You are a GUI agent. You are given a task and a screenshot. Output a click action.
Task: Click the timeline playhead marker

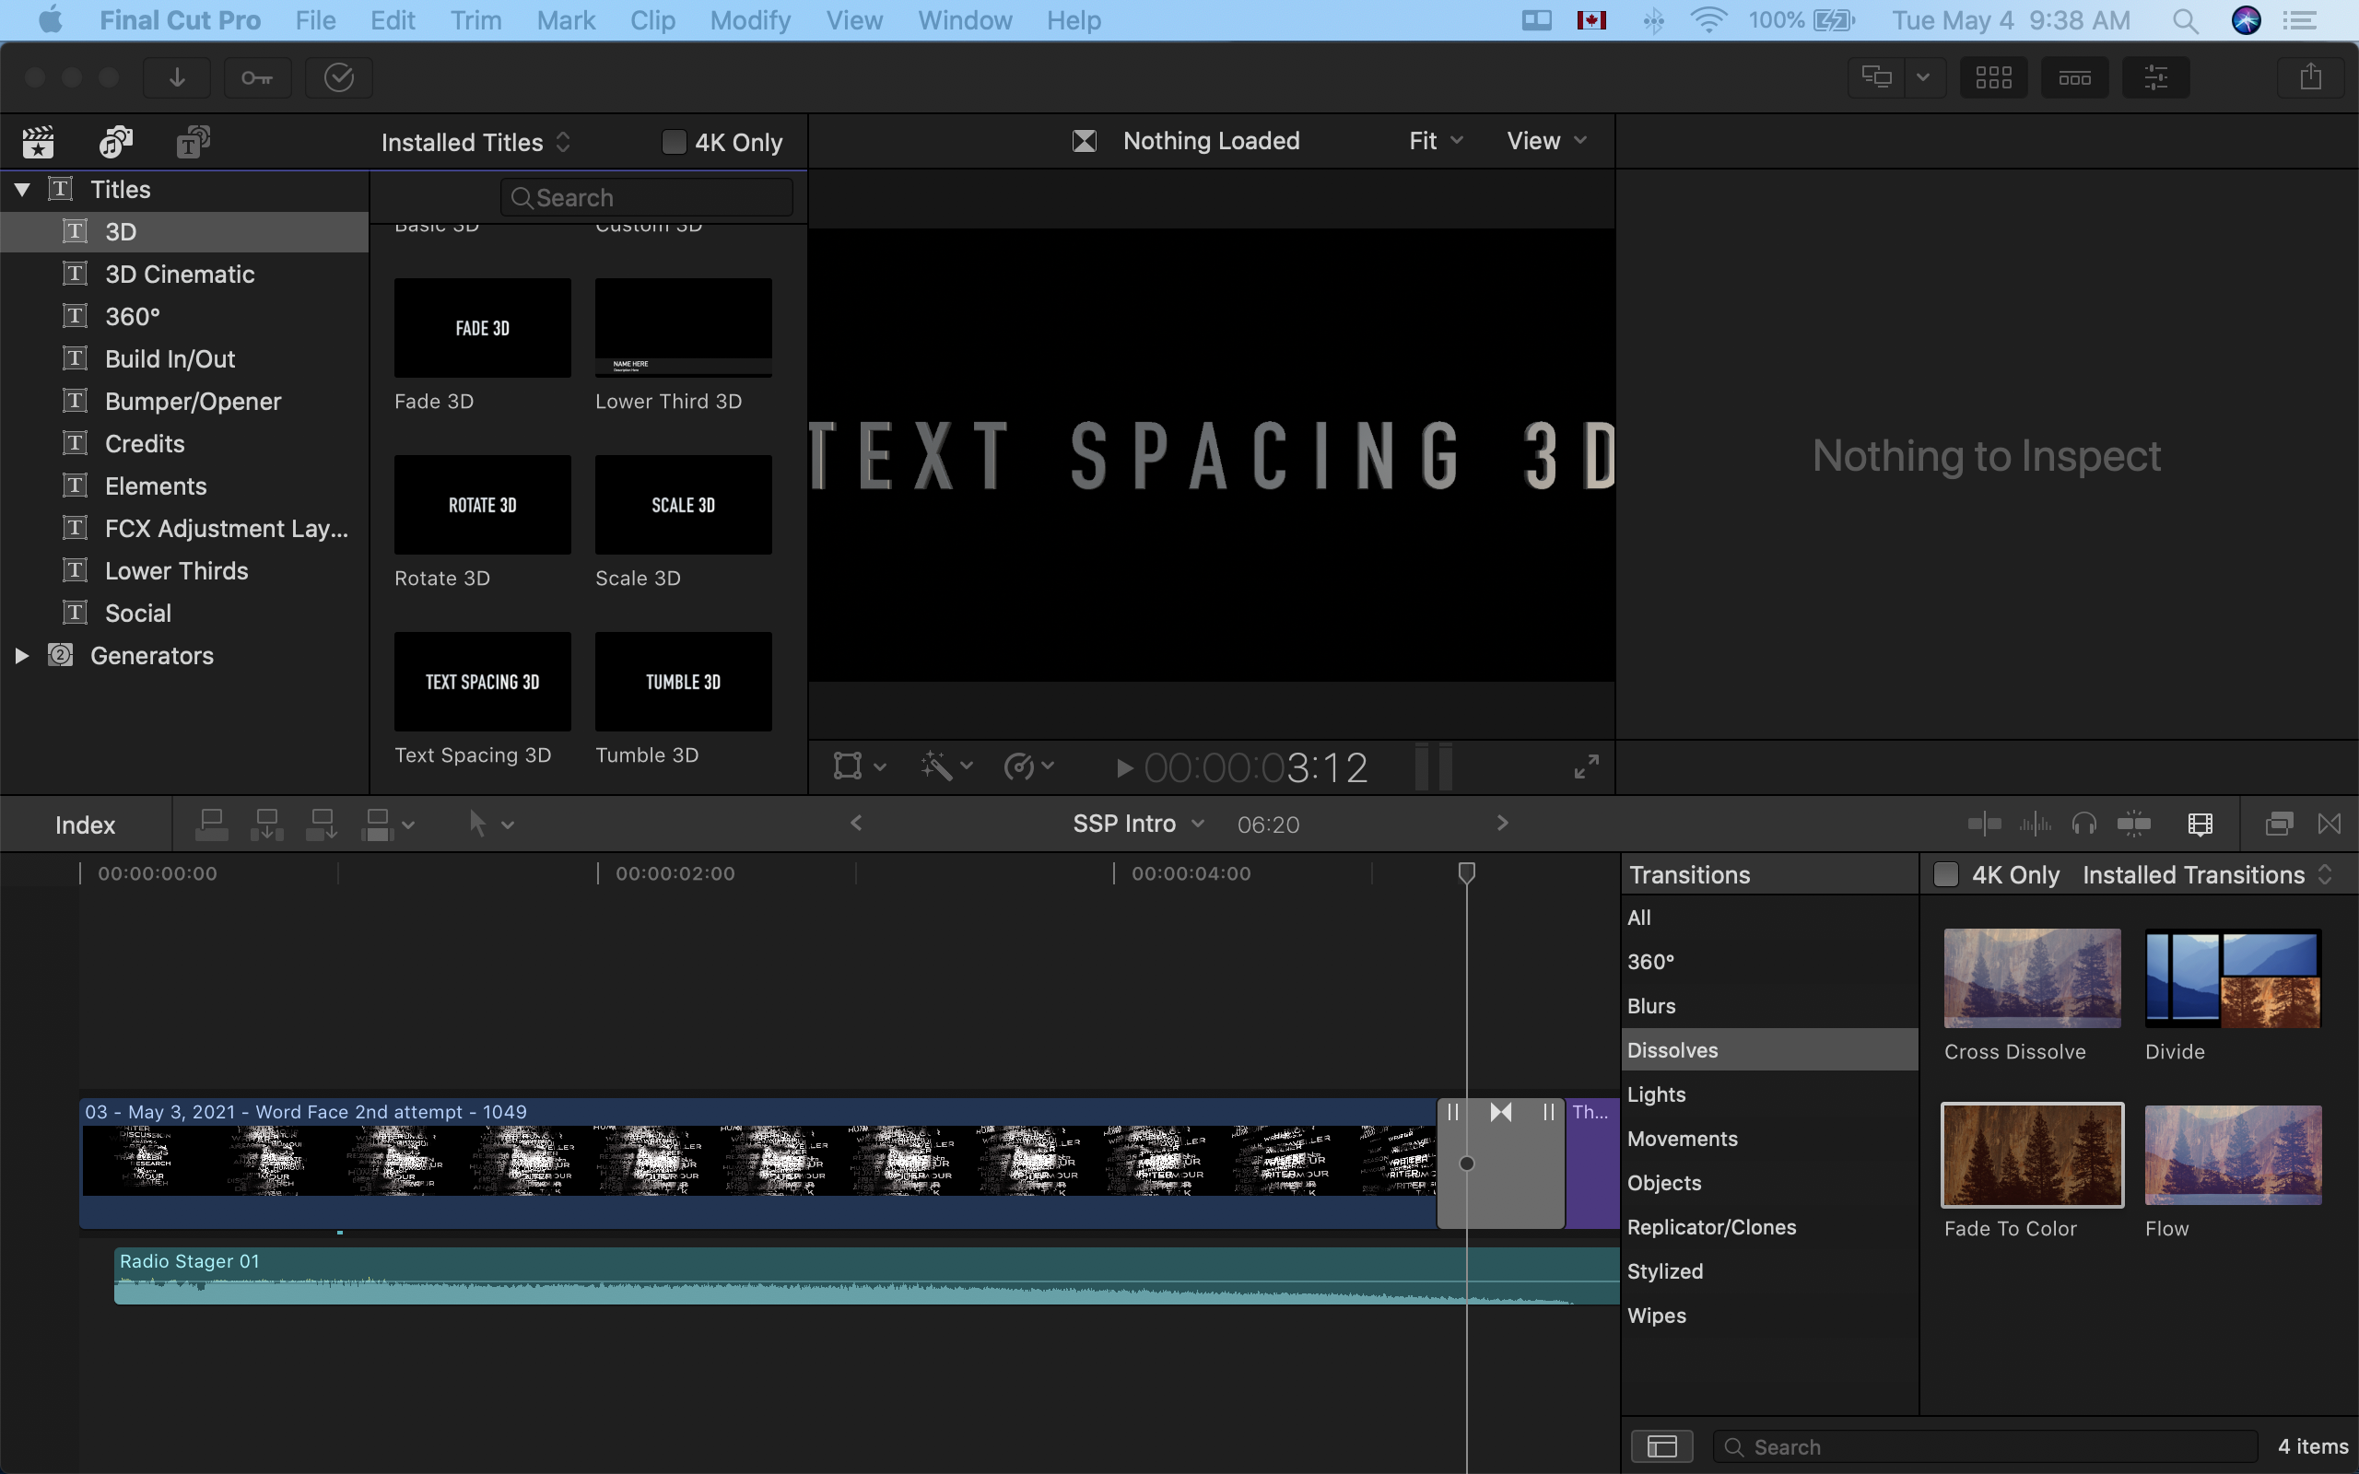point(1466,872)
